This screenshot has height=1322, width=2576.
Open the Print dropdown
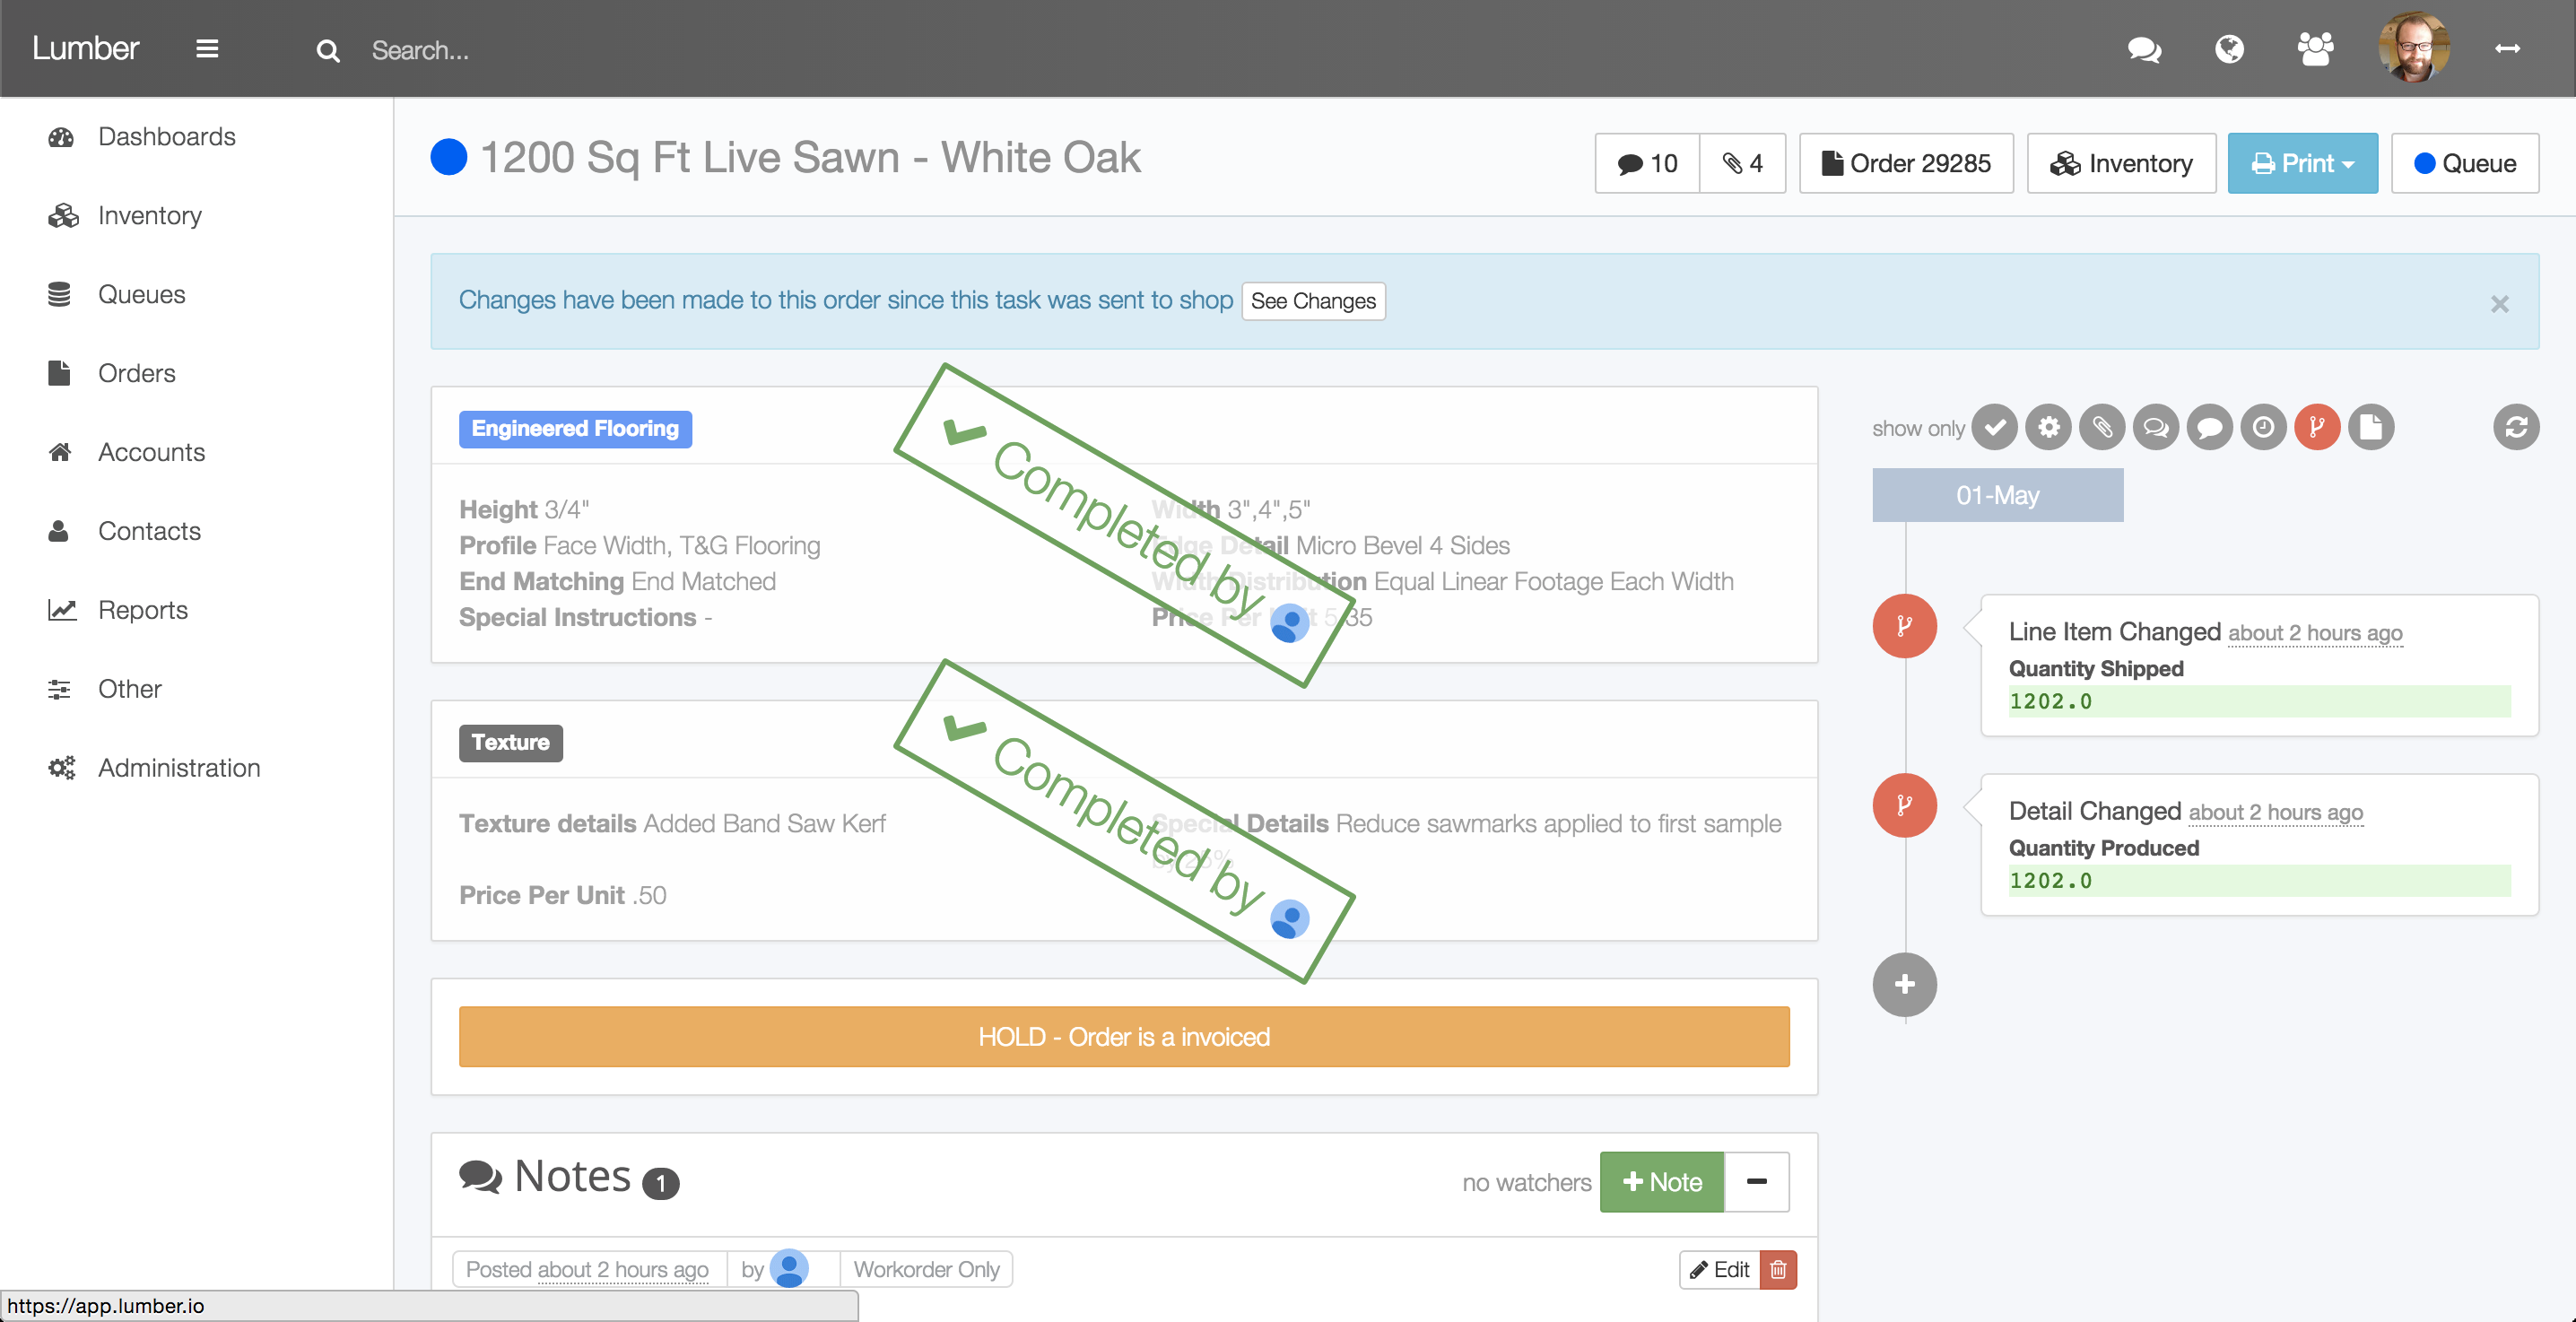click(2302, 163)
